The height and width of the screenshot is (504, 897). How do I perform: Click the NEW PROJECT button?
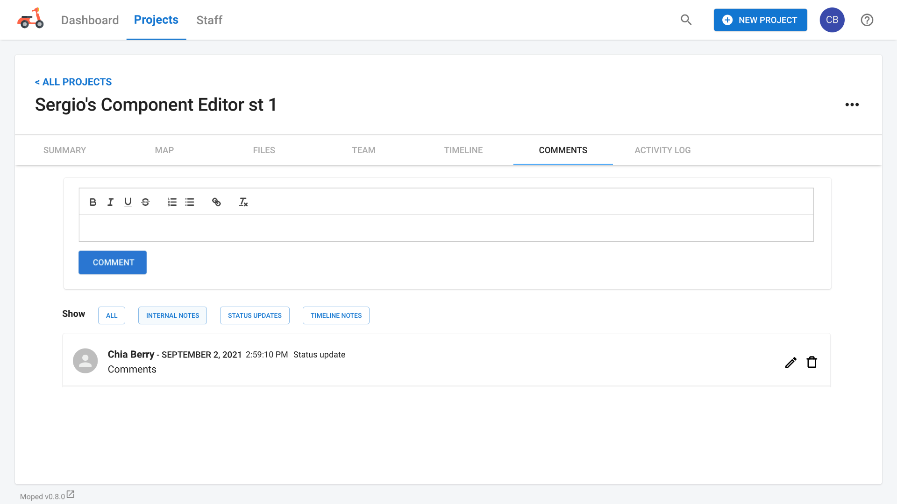(760, 20)
